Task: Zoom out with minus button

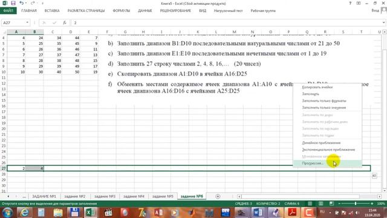Action: point(339,203)
